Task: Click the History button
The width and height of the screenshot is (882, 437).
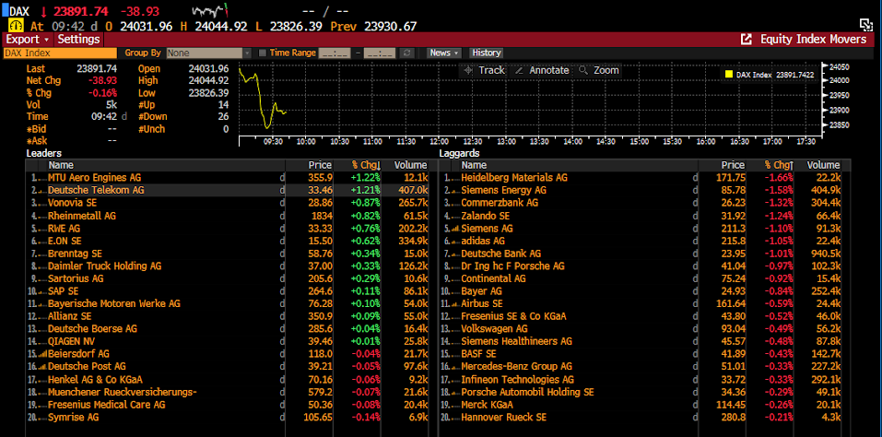Action: (487, 53)
